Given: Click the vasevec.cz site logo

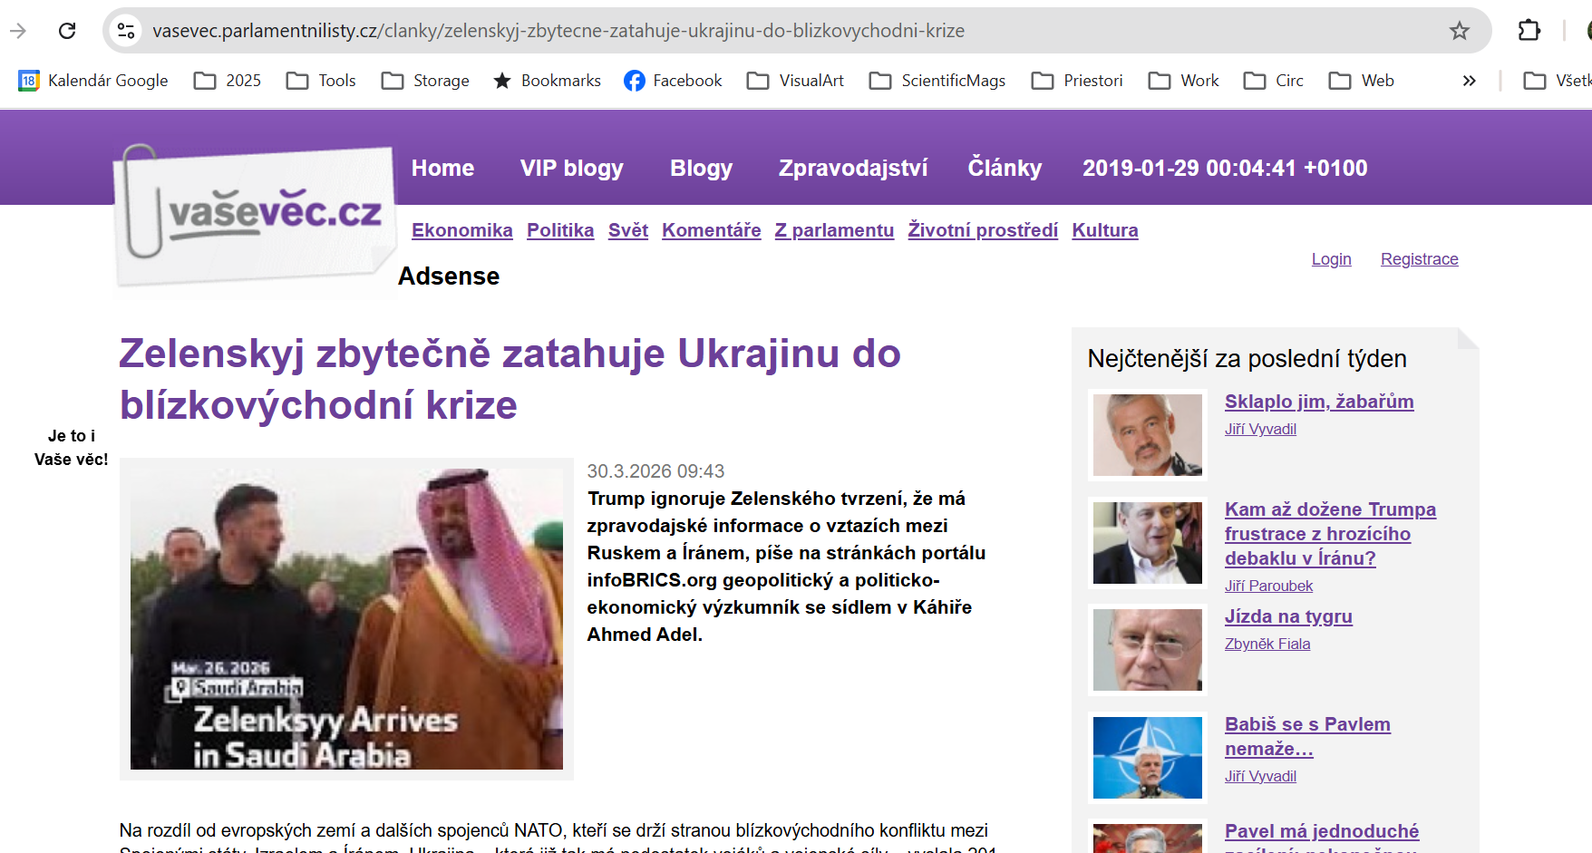Looking at the screenshot, I should [x=257, y=216].
